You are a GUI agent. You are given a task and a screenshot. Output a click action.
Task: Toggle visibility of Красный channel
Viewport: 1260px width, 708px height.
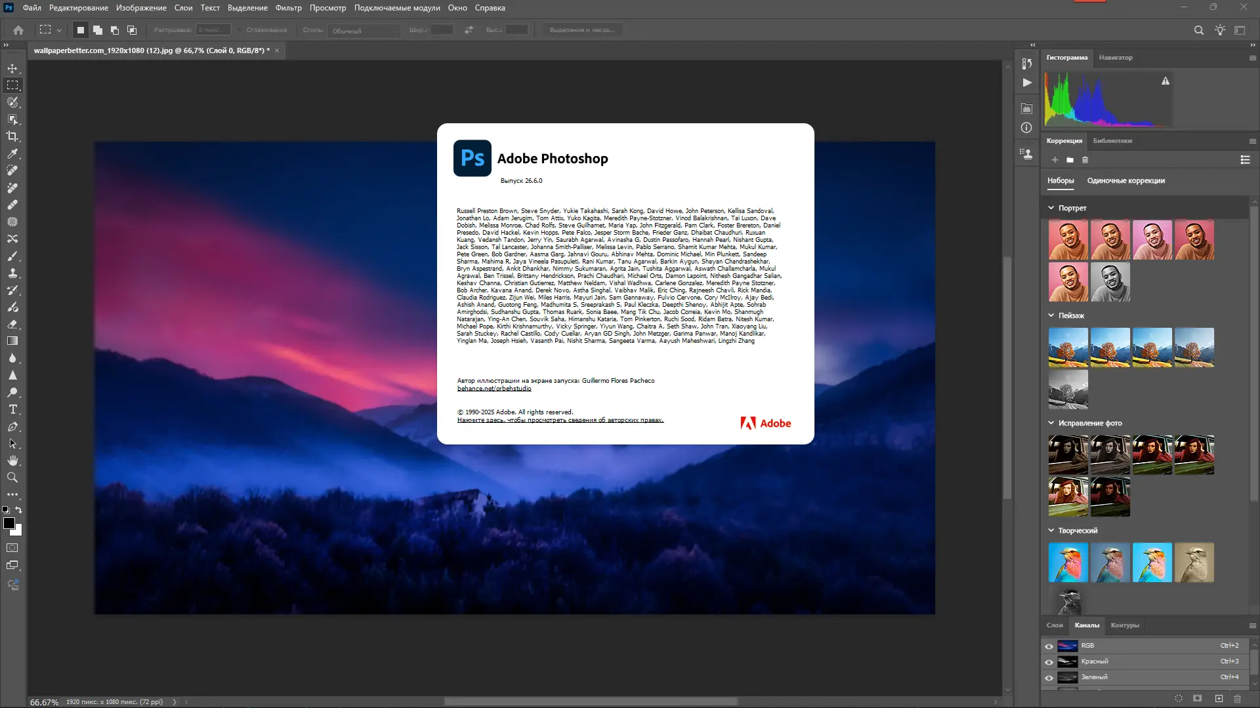tap(1049, 661)
